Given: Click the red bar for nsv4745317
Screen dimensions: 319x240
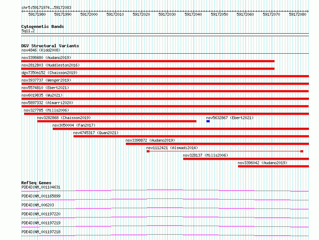Looking at the screenshot, I should coord(191,136).
